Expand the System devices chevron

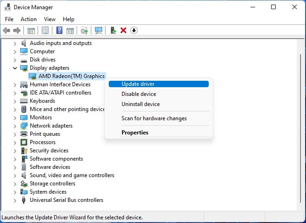click(15, 192)
